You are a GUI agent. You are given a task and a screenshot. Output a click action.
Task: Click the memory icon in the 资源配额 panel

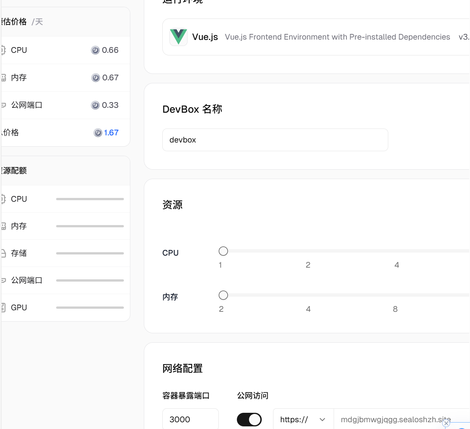point(3,226)
